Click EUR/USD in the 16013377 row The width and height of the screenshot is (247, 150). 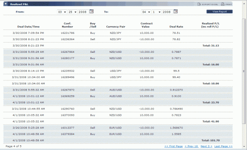pos(116,128)
